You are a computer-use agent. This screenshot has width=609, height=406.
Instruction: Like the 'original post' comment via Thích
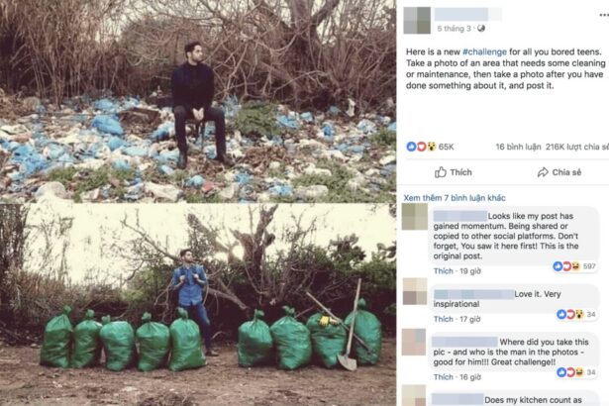point(444,270)
